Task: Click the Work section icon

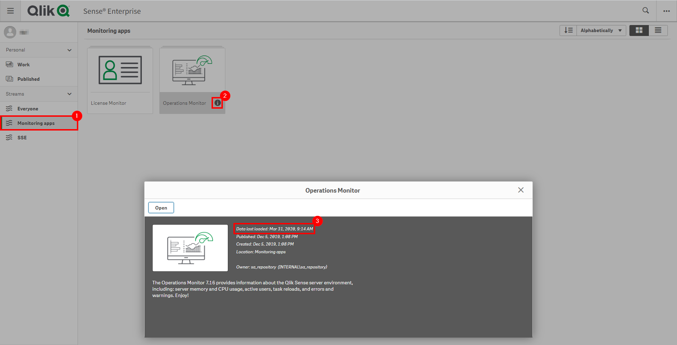Action: pos(10,64)
